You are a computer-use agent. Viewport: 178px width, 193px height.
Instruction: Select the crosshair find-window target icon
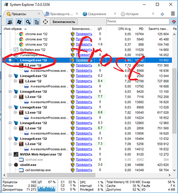click(45, 22)
